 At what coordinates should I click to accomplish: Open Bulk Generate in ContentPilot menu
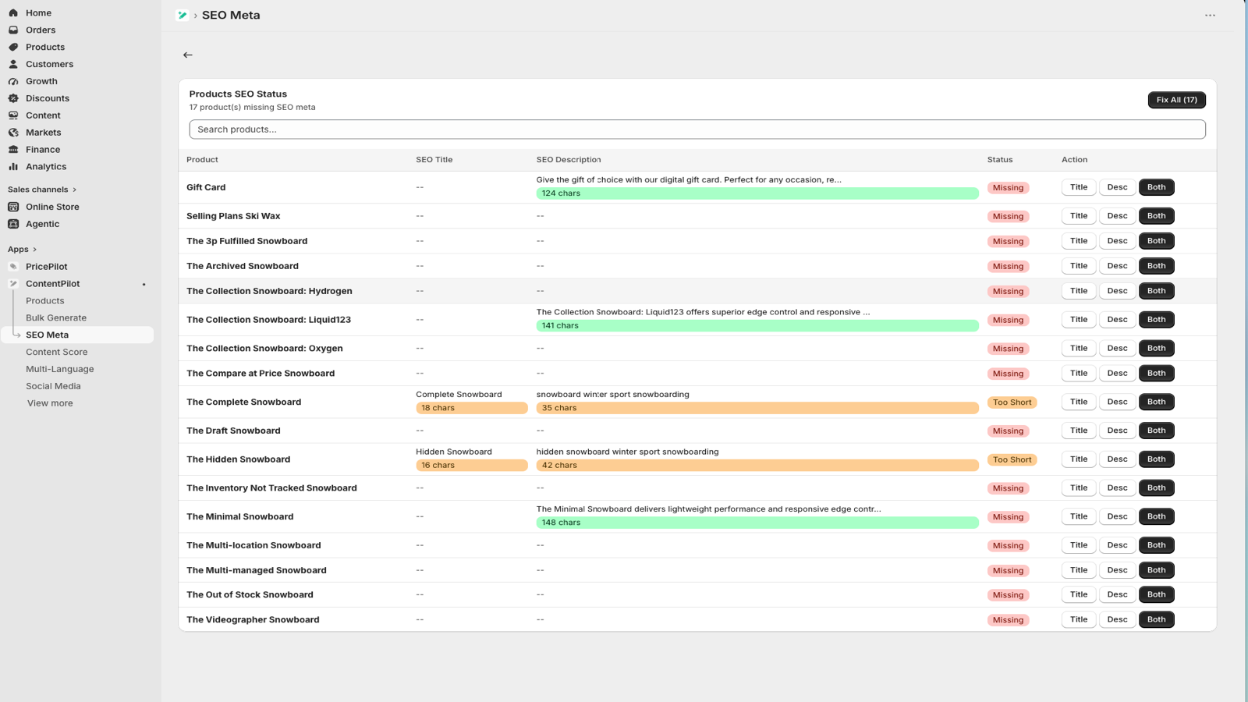(56, 317)
